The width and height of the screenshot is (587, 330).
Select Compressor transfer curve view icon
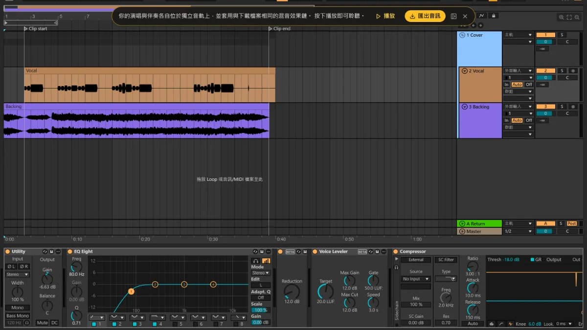(501, 324)
